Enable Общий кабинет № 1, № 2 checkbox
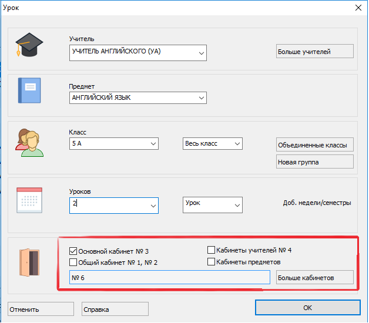Image resolution: width=369 pixels, height=323 pixels. [x=73, y=262]
